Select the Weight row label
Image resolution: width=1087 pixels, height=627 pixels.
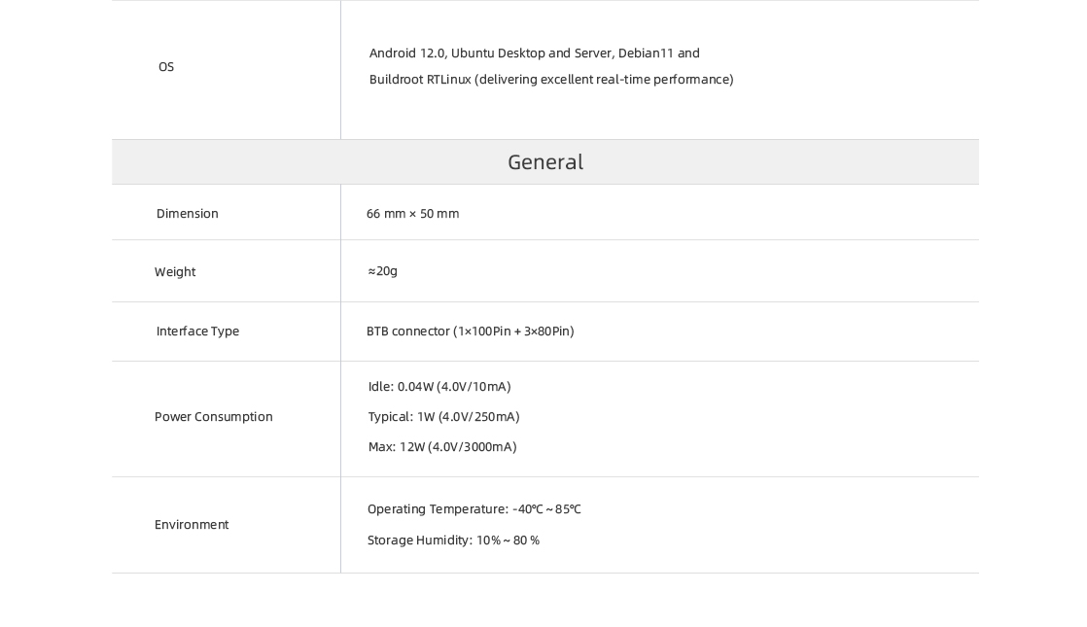click(x=175, y=272)
